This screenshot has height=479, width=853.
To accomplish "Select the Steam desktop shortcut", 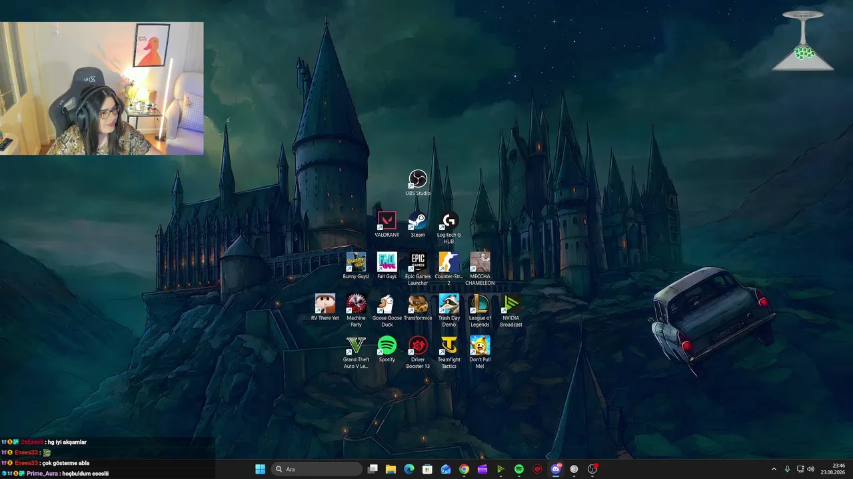I will [418, 225].
